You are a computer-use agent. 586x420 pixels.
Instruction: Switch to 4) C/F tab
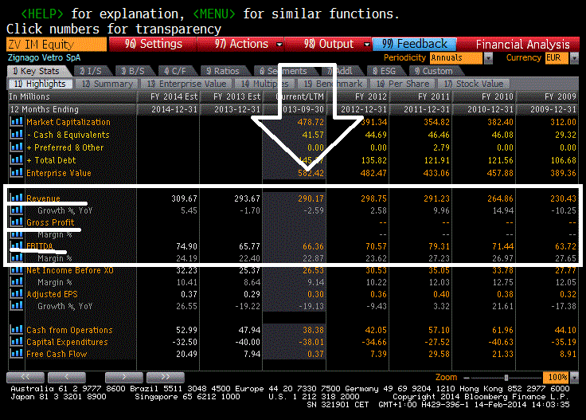tap(175, 71)
